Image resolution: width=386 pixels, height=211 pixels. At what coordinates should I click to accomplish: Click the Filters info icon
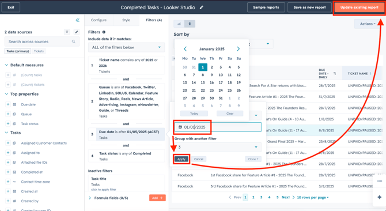point(104,32)
